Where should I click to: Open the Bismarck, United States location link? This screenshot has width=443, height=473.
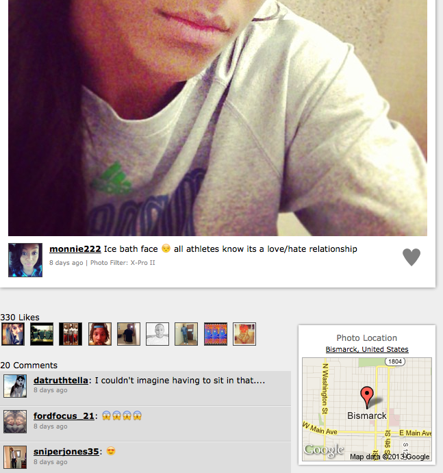367,349
